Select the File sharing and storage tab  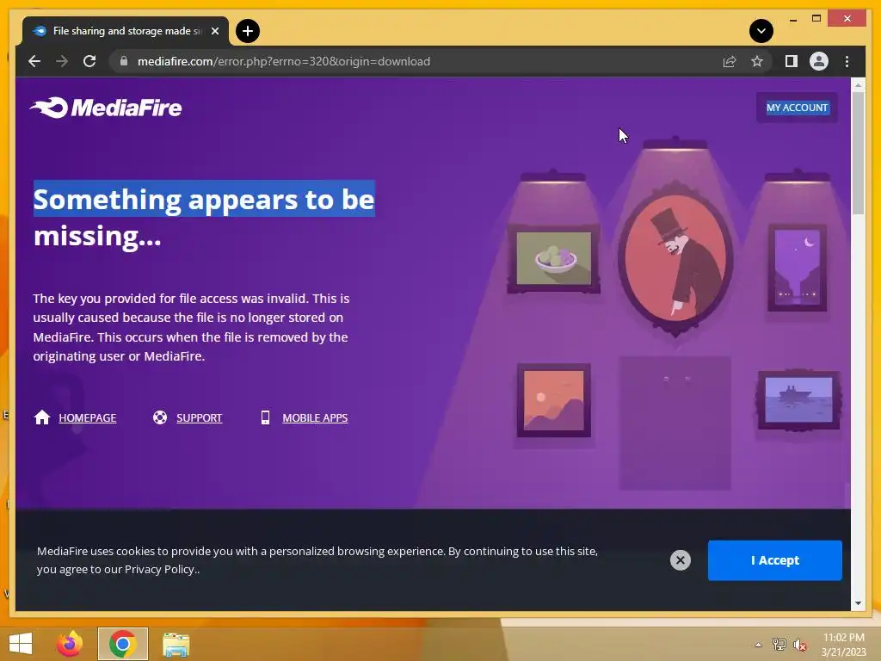pos(126,31)
